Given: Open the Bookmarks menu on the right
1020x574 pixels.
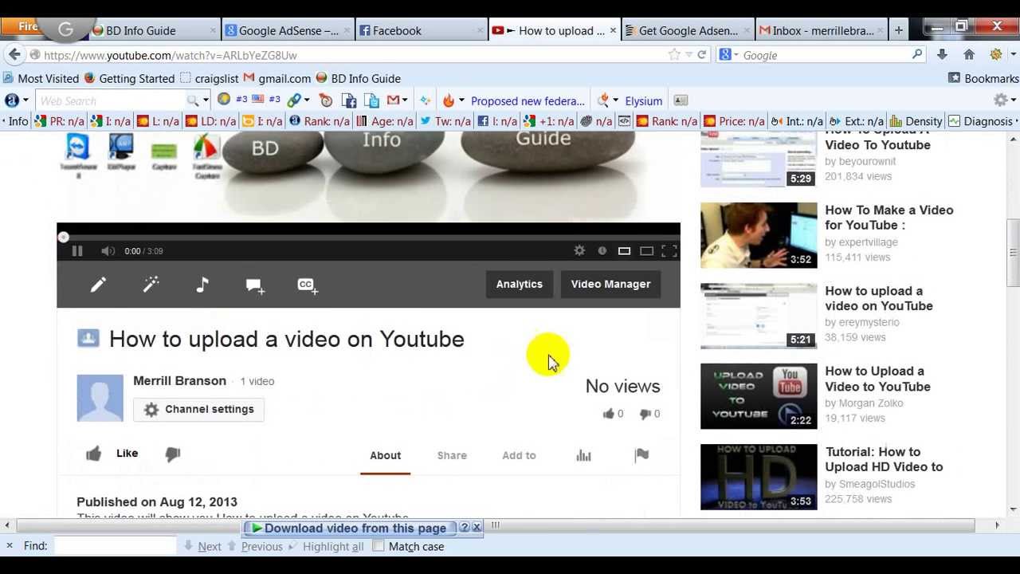Looking at the screenshot, I should [983, 78].
